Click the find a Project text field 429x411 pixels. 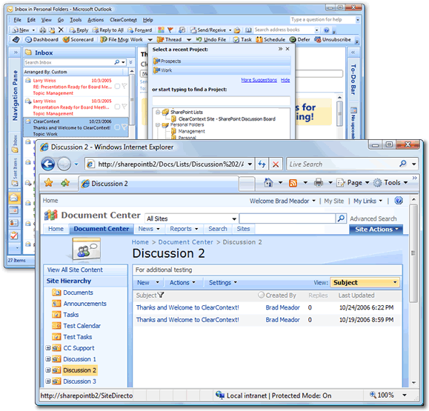tap(221, 101)
